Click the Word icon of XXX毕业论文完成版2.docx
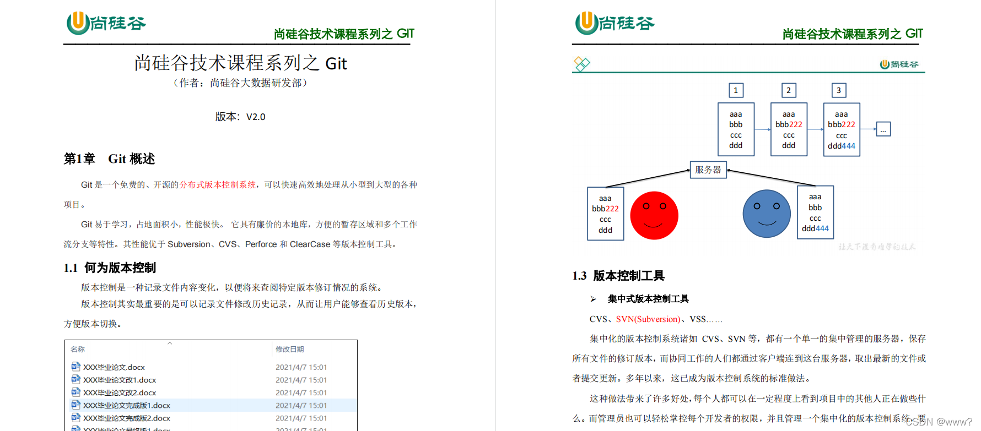The image size is (981, 431). 76,418
